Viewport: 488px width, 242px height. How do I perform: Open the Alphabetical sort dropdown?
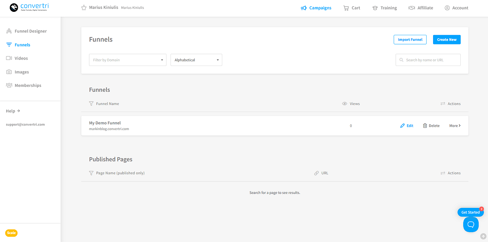pyautogui.click(x=196, y=60)
